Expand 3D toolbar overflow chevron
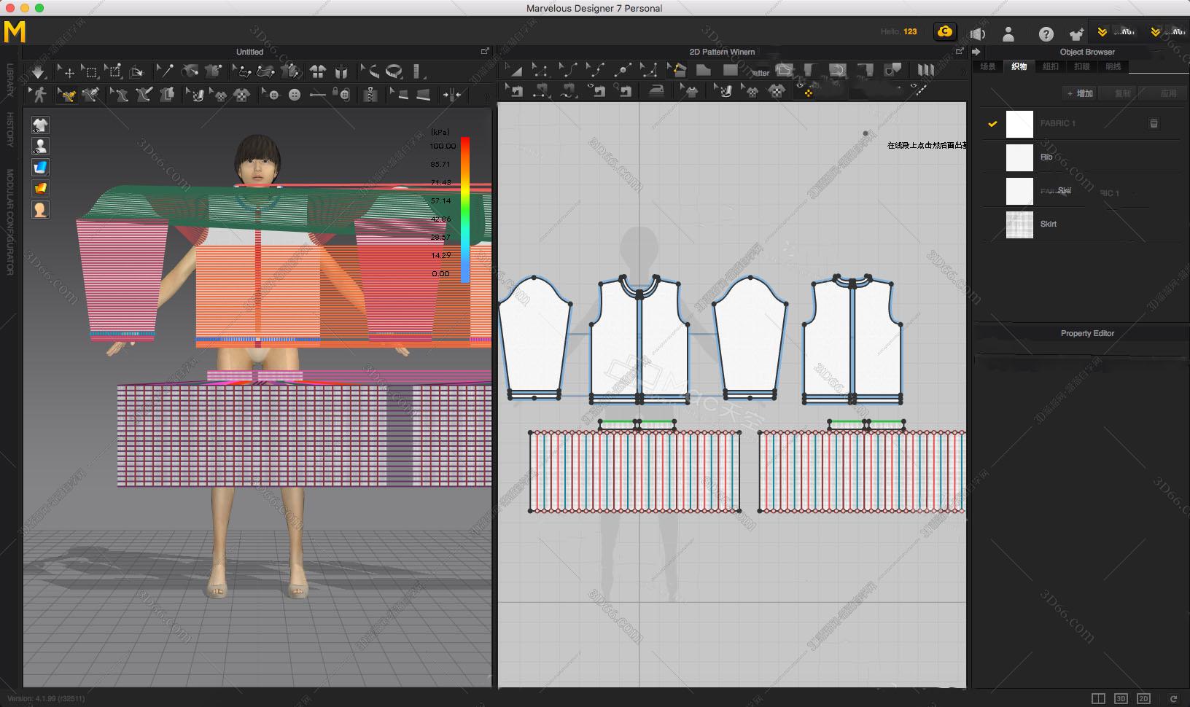Viewport: 1190px width, 707px height. (x=486, y=95)
